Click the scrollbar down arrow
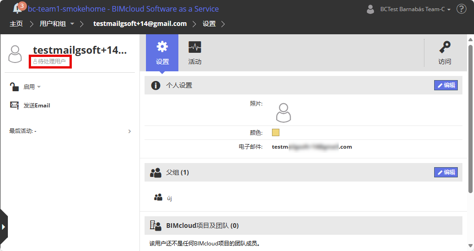 pos(470,245)
